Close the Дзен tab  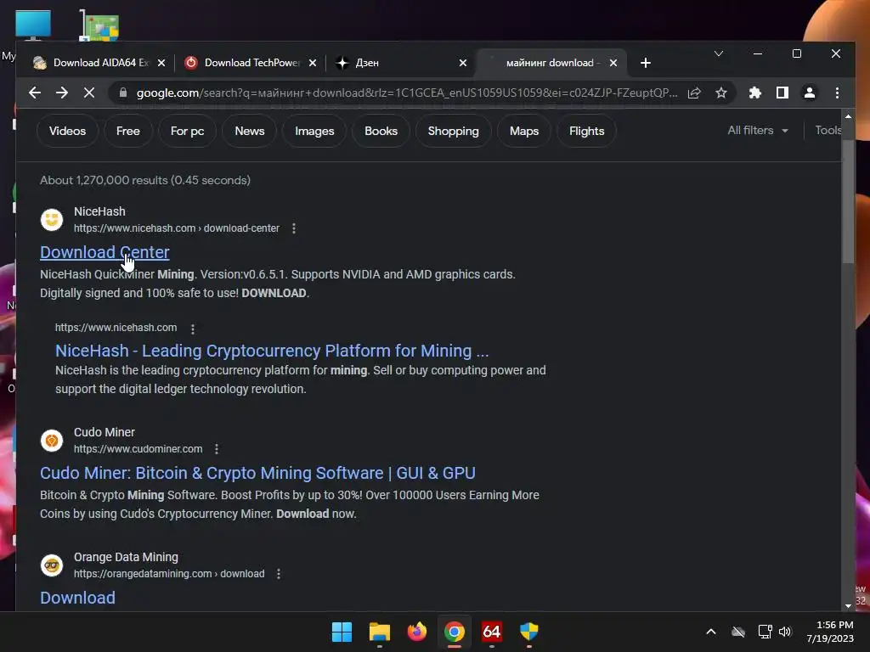pyautogui.click(x=463, y=63)
